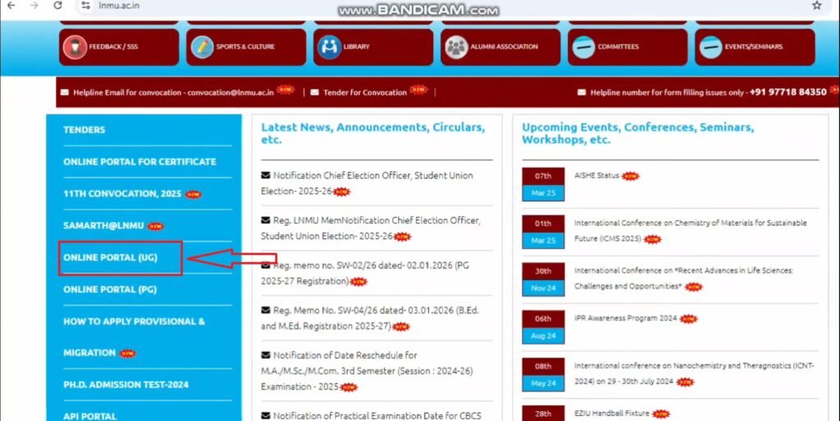Open the Alumni Association group icon
This screenshot has width=840, height=421.
coord(456,47)
